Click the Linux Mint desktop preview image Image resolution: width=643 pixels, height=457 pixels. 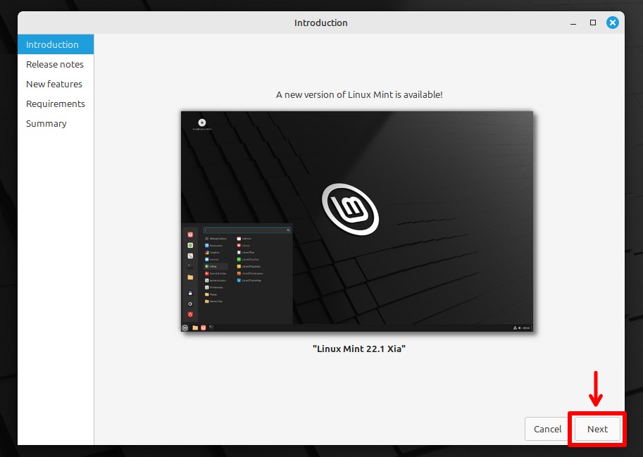pos(357,221)
